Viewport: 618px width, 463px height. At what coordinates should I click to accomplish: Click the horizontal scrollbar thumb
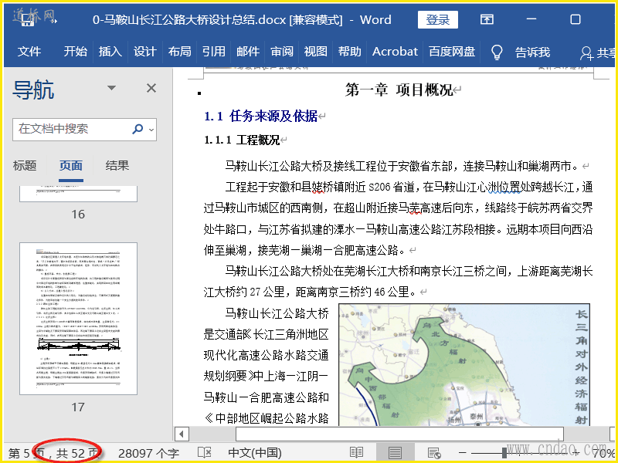coord(399,434)
